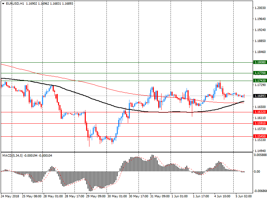The height and width of the screenshot is (200, 267).
Task: Click the 1.16110 price scale value
Action: 260,118
